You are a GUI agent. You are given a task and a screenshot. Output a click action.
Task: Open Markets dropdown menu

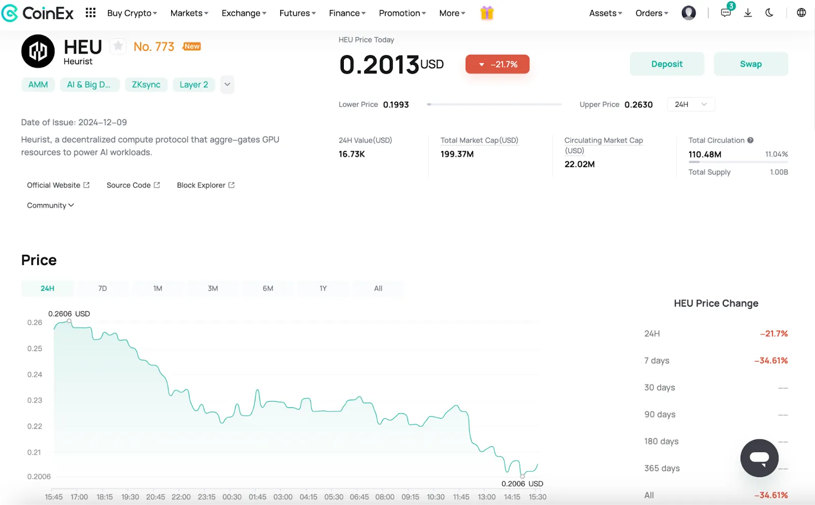click(189, 13)
